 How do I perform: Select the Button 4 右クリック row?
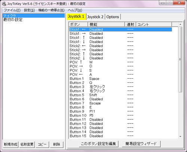tap(120, 91)
